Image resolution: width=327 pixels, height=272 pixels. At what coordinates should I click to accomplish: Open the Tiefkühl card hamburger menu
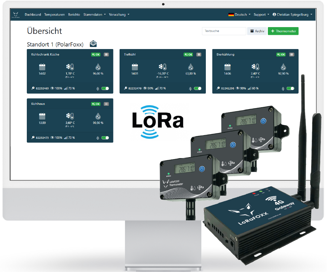[x=199, y=55]
